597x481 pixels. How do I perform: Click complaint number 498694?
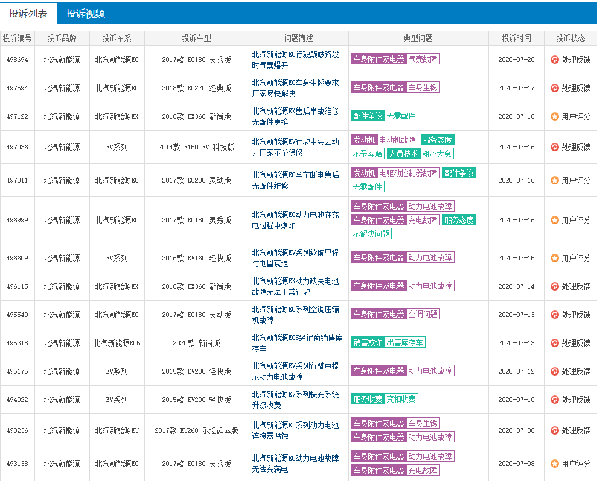17,60
